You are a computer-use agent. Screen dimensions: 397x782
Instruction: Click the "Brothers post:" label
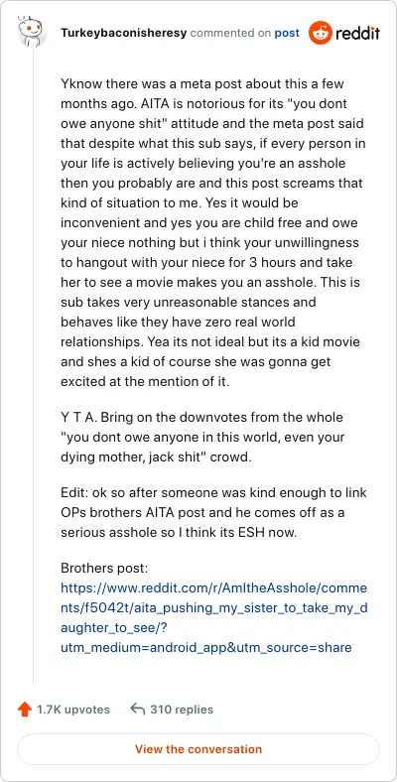click(x=105, y=568)
